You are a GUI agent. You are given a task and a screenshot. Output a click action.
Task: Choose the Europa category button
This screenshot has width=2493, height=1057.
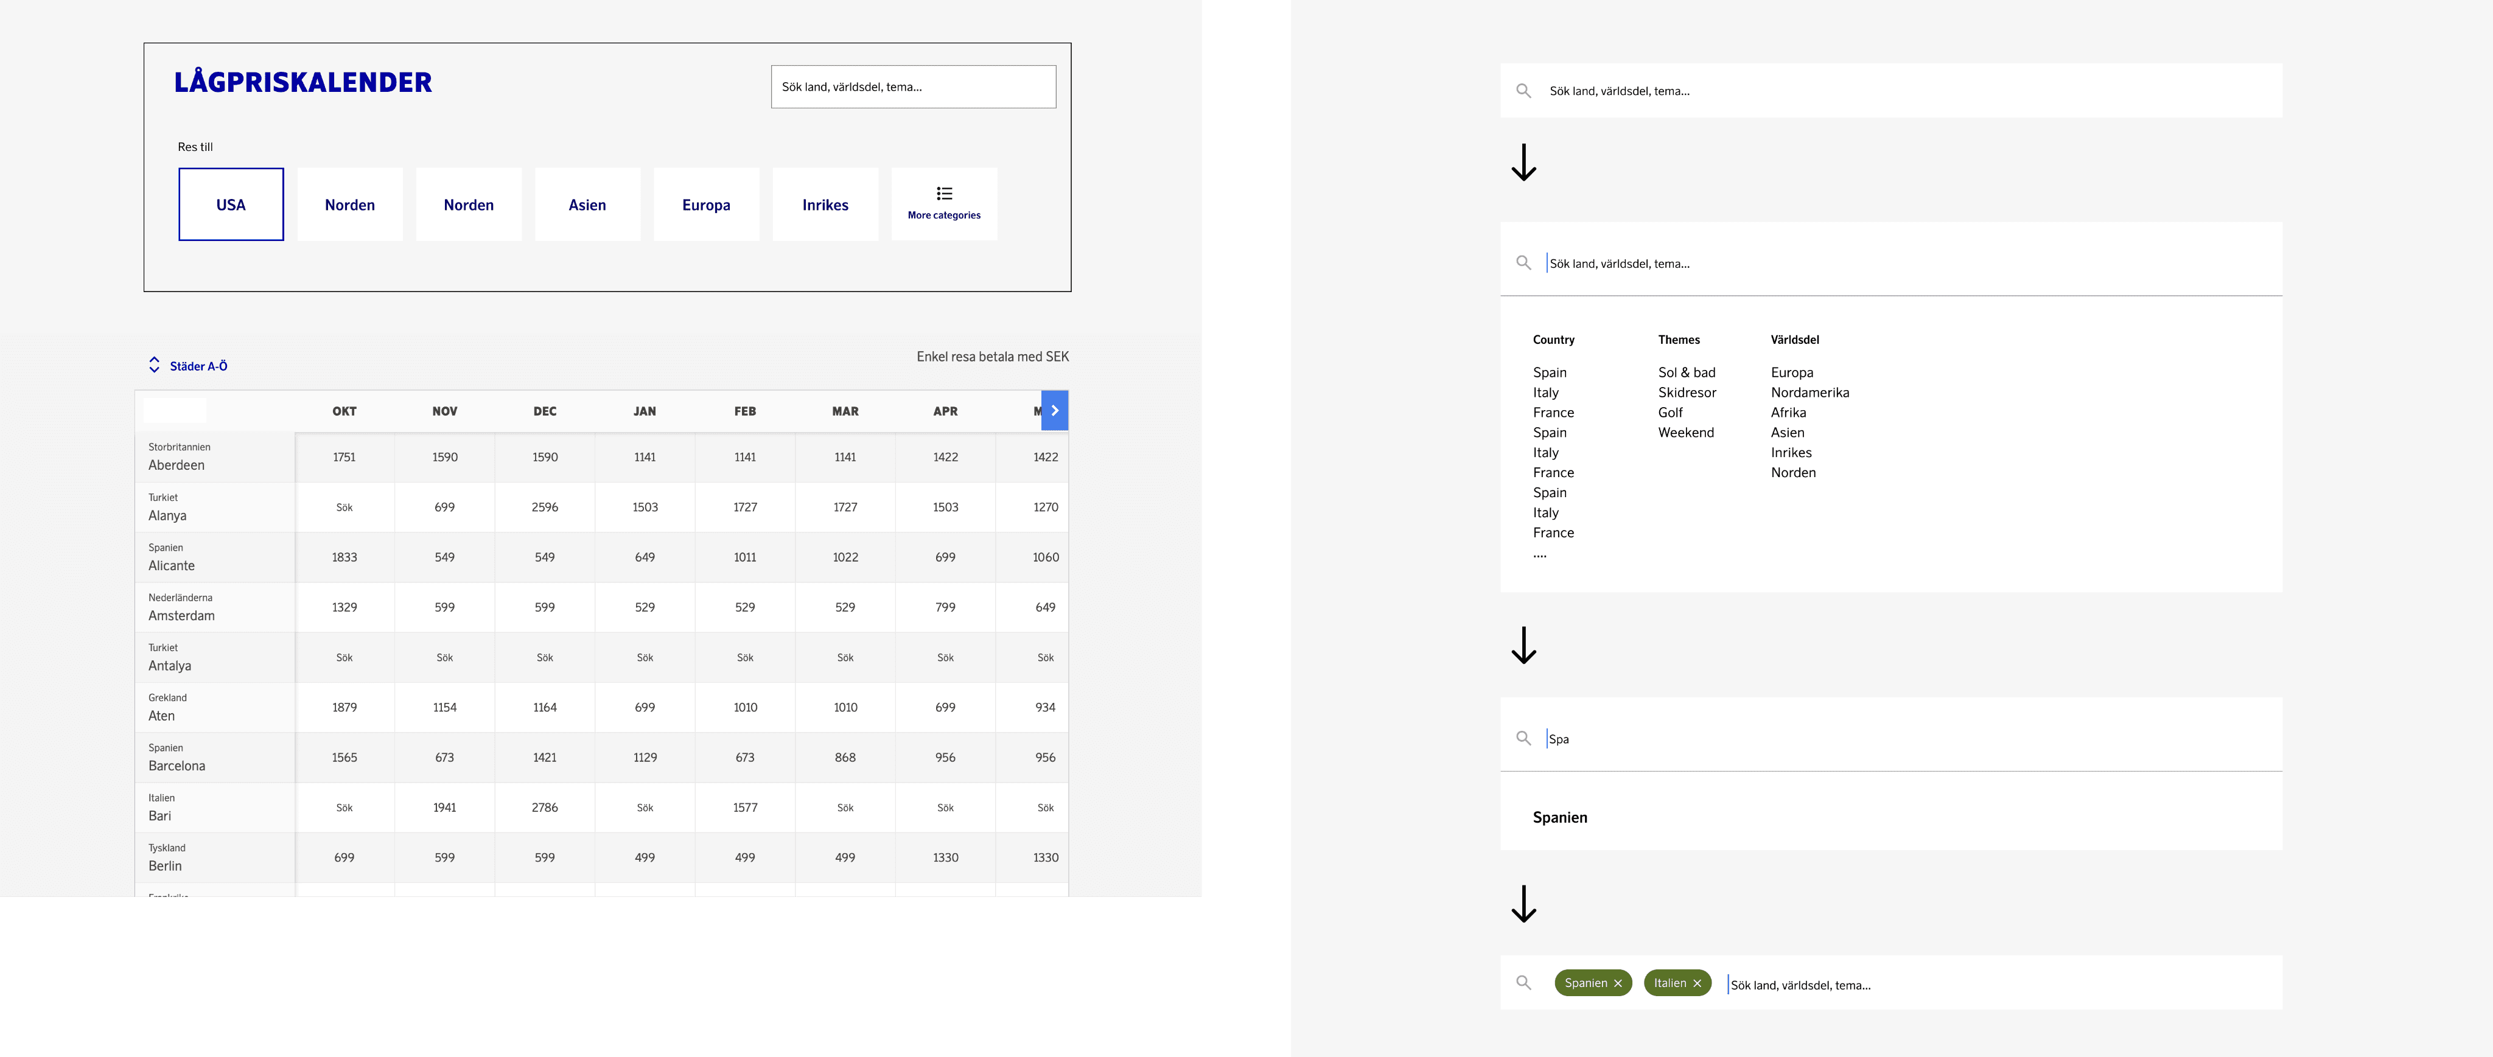(705, 204)
